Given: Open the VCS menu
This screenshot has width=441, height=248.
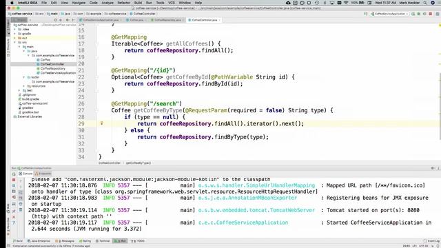Looking at the screenshot, I should pos(172,3).
